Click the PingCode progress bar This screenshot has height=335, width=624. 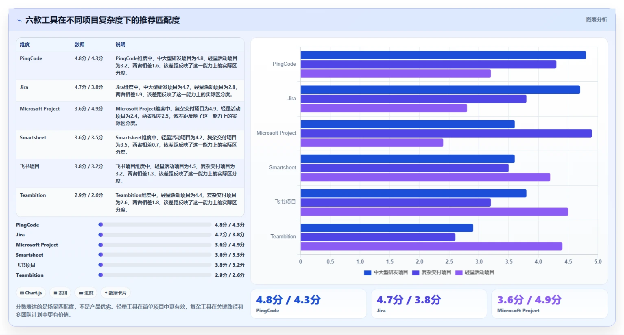[155, 225]
